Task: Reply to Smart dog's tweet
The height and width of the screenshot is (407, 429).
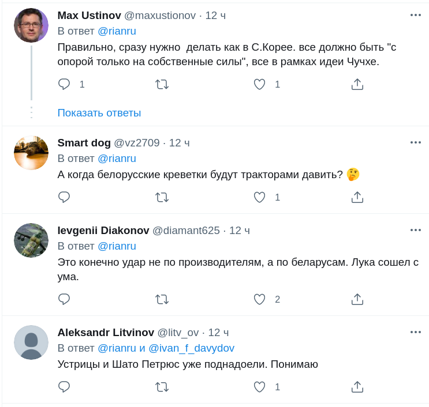Action: (64, 197)
